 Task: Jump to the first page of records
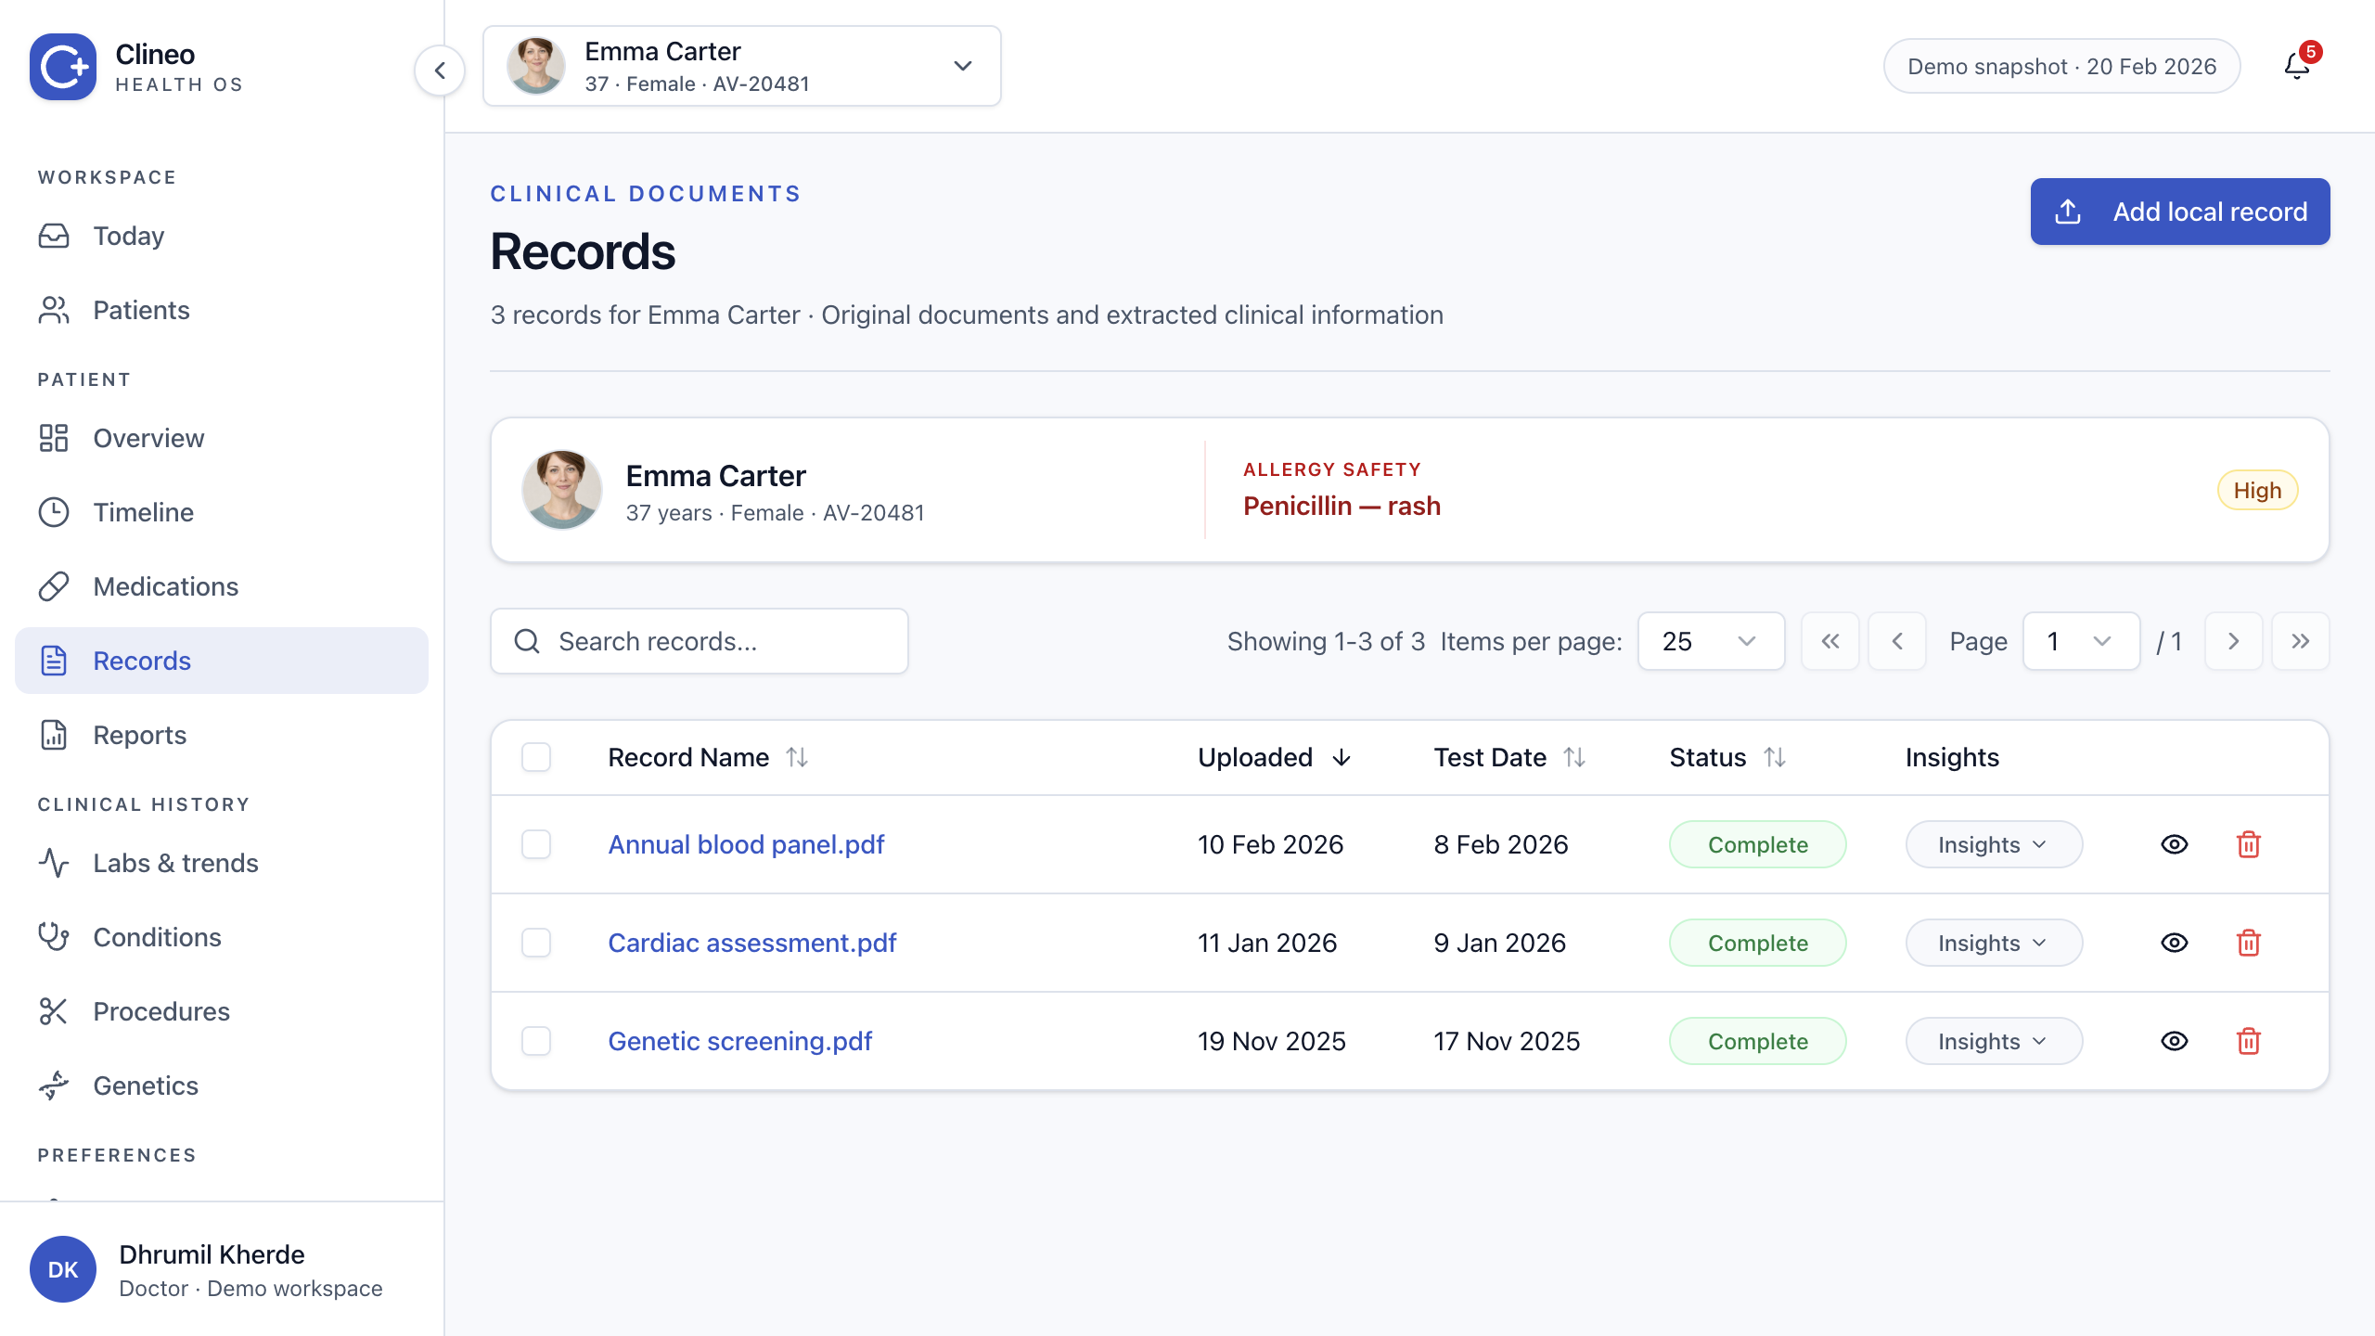pos(1830,641)
